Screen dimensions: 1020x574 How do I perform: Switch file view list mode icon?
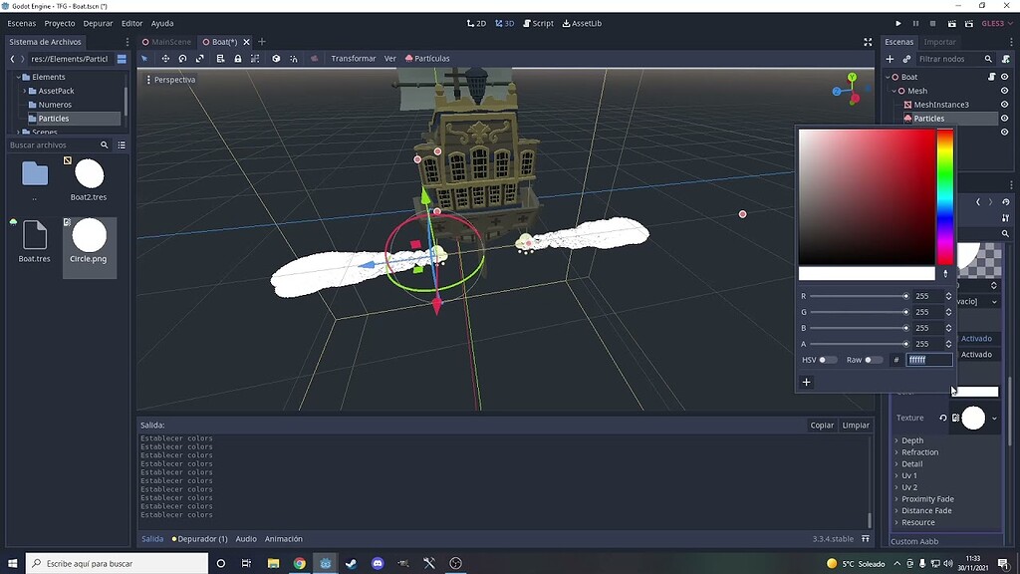point(122,145)
